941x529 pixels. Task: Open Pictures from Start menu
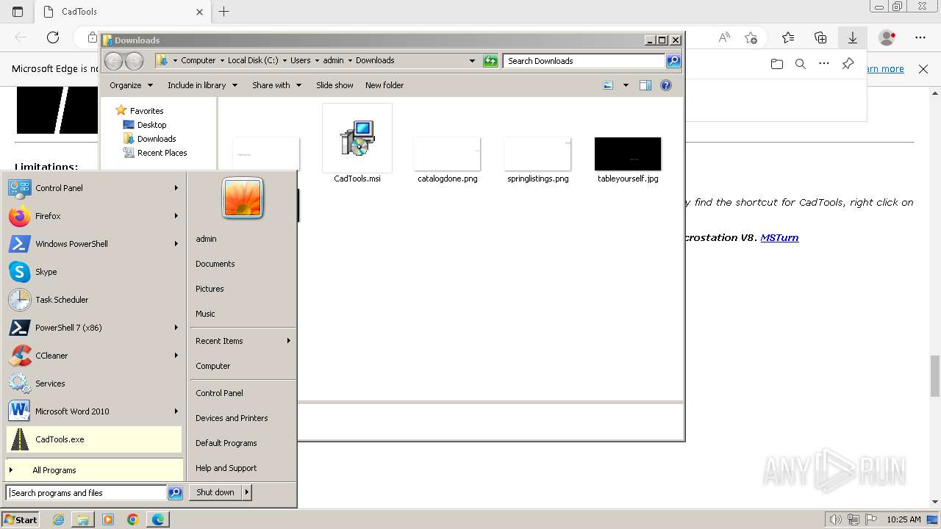point(210,289)
